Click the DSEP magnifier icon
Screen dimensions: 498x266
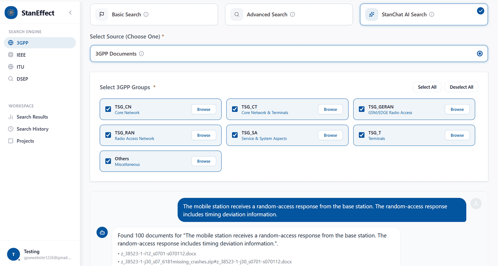pyautogui.click(x=11, y=79)
